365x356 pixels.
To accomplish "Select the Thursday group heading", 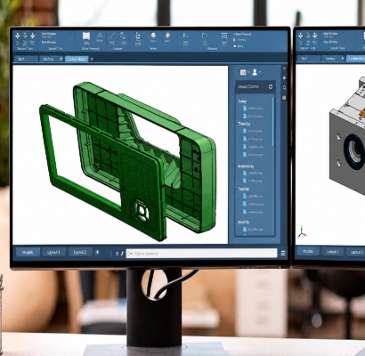I will [x=244, y=124].
